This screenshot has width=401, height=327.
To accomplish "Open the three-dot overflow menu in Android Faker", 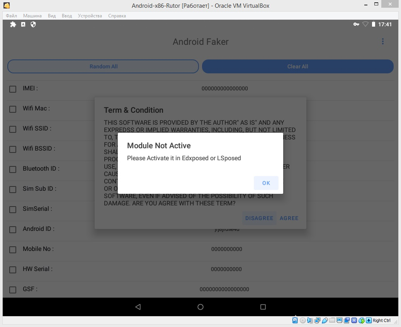I will pos(382,41).
